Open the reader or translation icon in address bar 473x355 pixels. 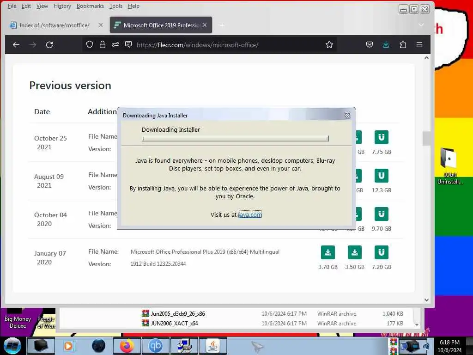click(128, 45)
